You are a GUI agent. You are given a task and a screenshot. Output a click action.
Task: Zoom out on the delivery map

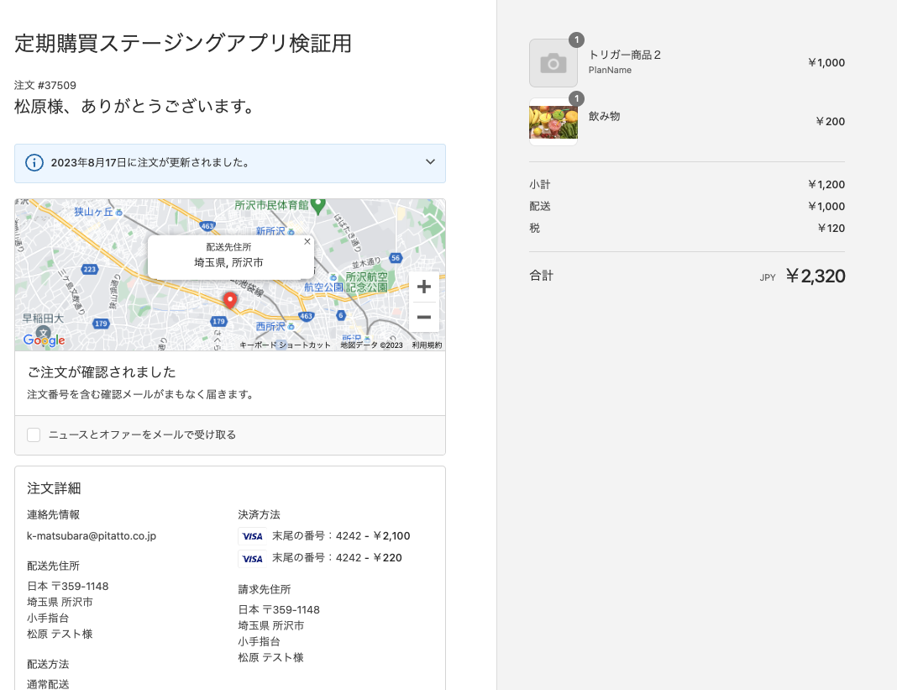pyautogui.click(x=423, y=317)
